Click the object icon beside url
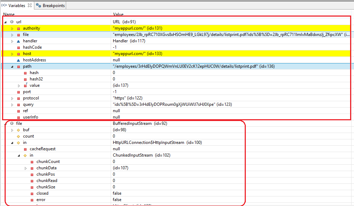Viewport: 354px width, 206px height. tap(12, 22)
